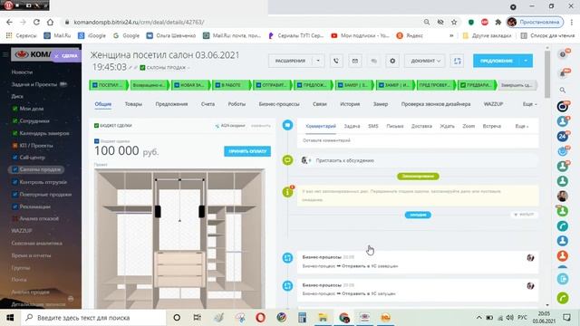Expand the Предложение button arrow
Image resolution: width=580 pixels, height=326 pixels.
point(526,61)
